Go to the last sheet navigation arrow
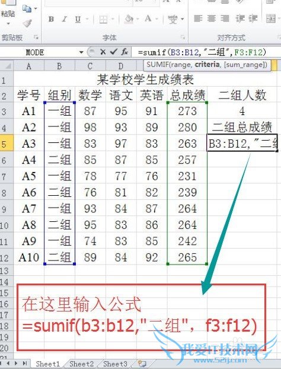The width and height of the screenshot is (281, 369). [25, 363]
